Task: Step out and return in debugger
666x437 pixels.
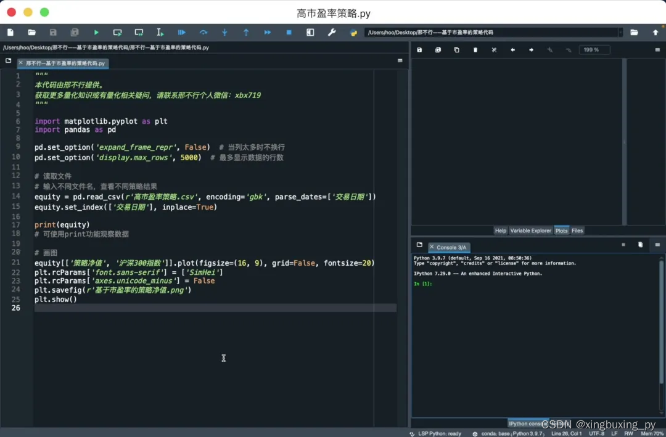Action: coord(246,32)
